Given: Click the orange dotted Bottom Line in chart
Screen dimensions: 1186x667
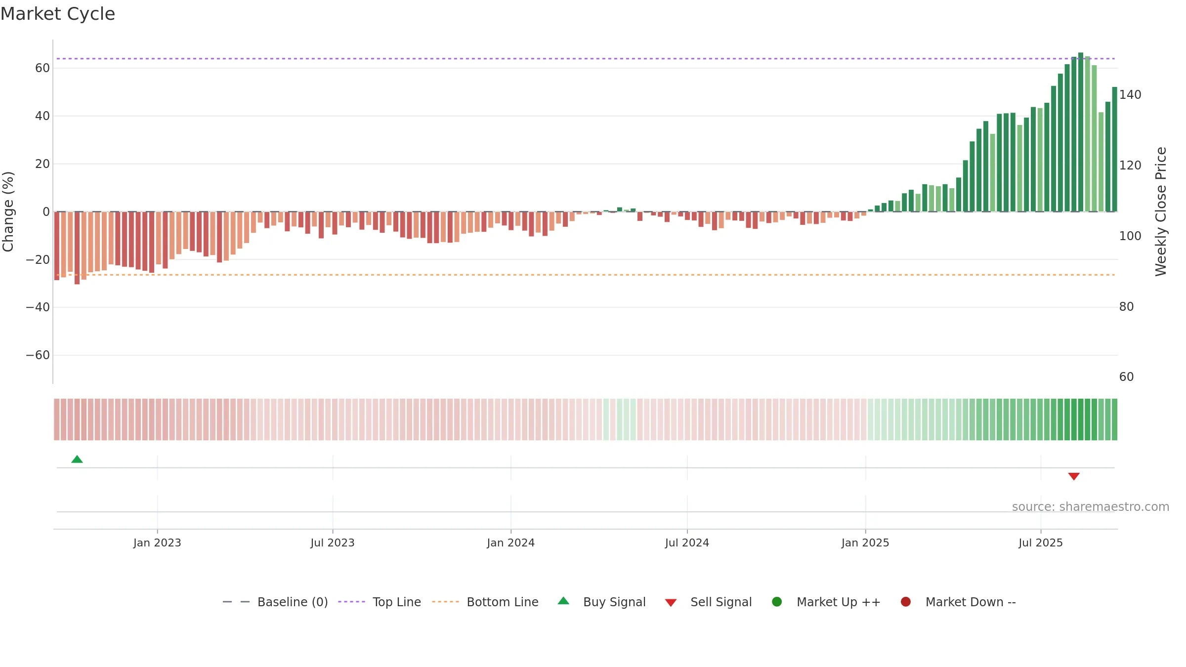Looking at the screenshot, I should [x=586, y=275].
